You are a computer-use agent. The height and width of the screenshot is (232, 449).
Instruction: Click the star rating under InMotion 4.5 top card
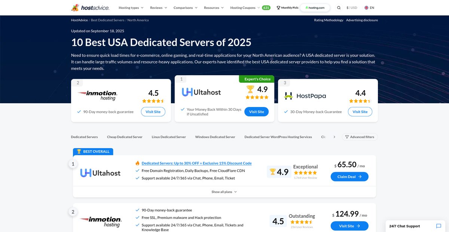(x=153, y=101)
